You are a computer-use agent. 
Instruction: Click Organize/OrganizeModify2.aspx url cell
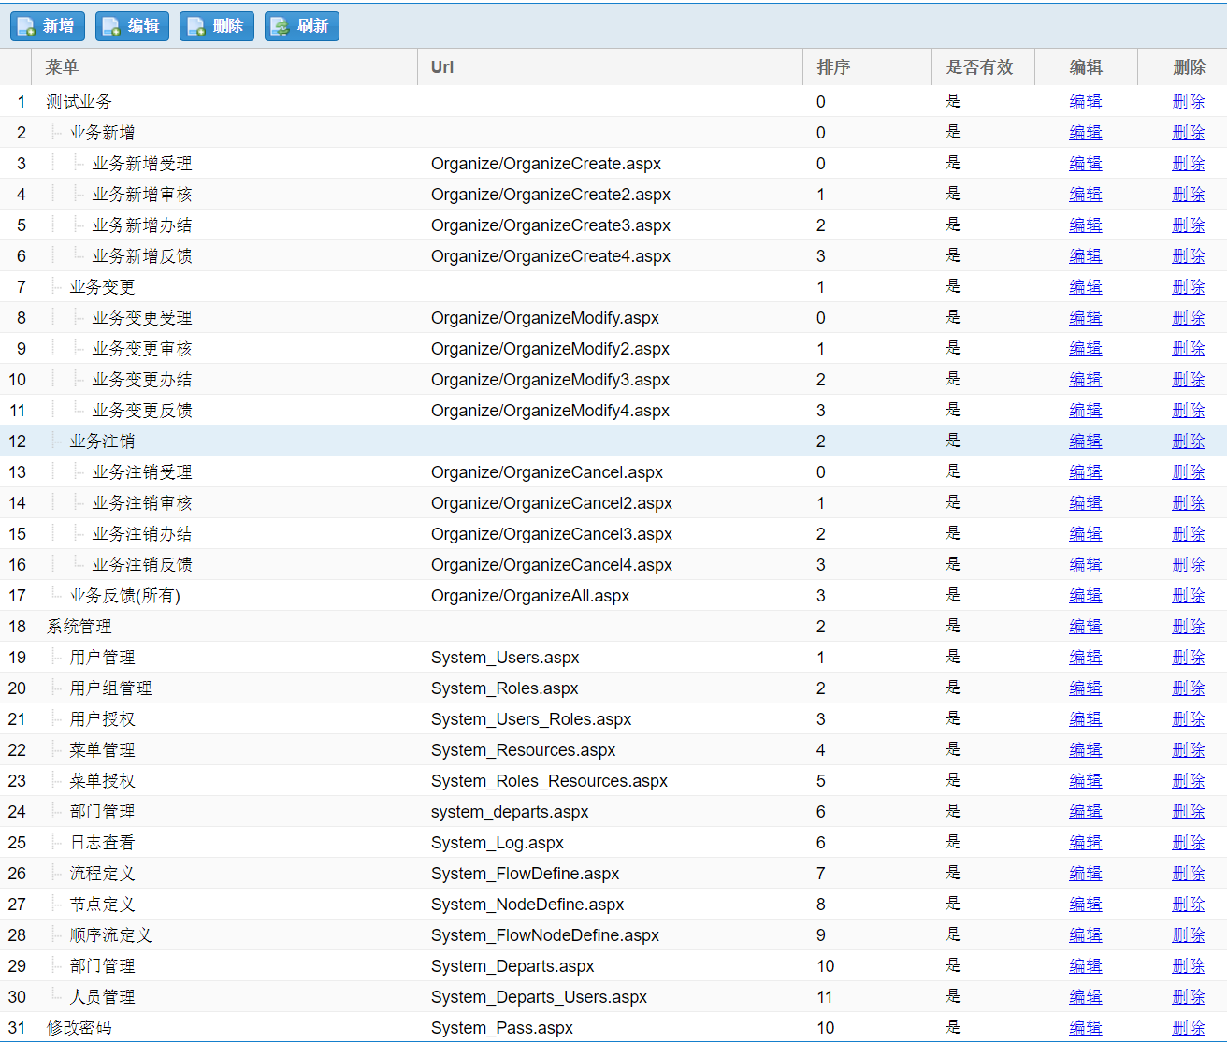pos(550,349)
